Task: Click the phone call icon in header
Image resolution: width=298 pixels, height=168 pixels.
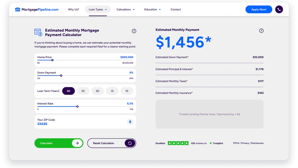Action: pos(279,10)
